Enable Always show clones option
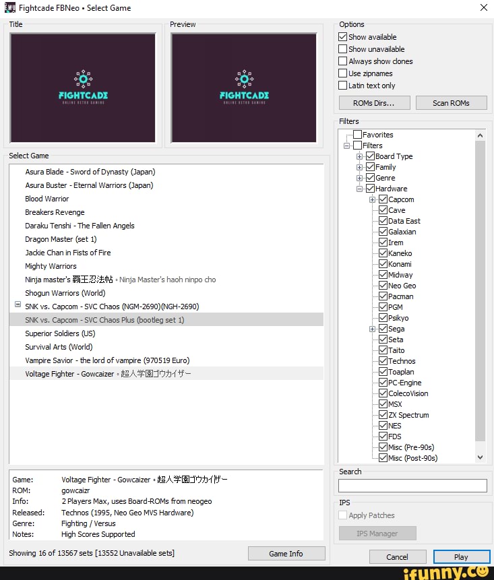The width and height of the screenshot is (494, 580). click(342, 61)
